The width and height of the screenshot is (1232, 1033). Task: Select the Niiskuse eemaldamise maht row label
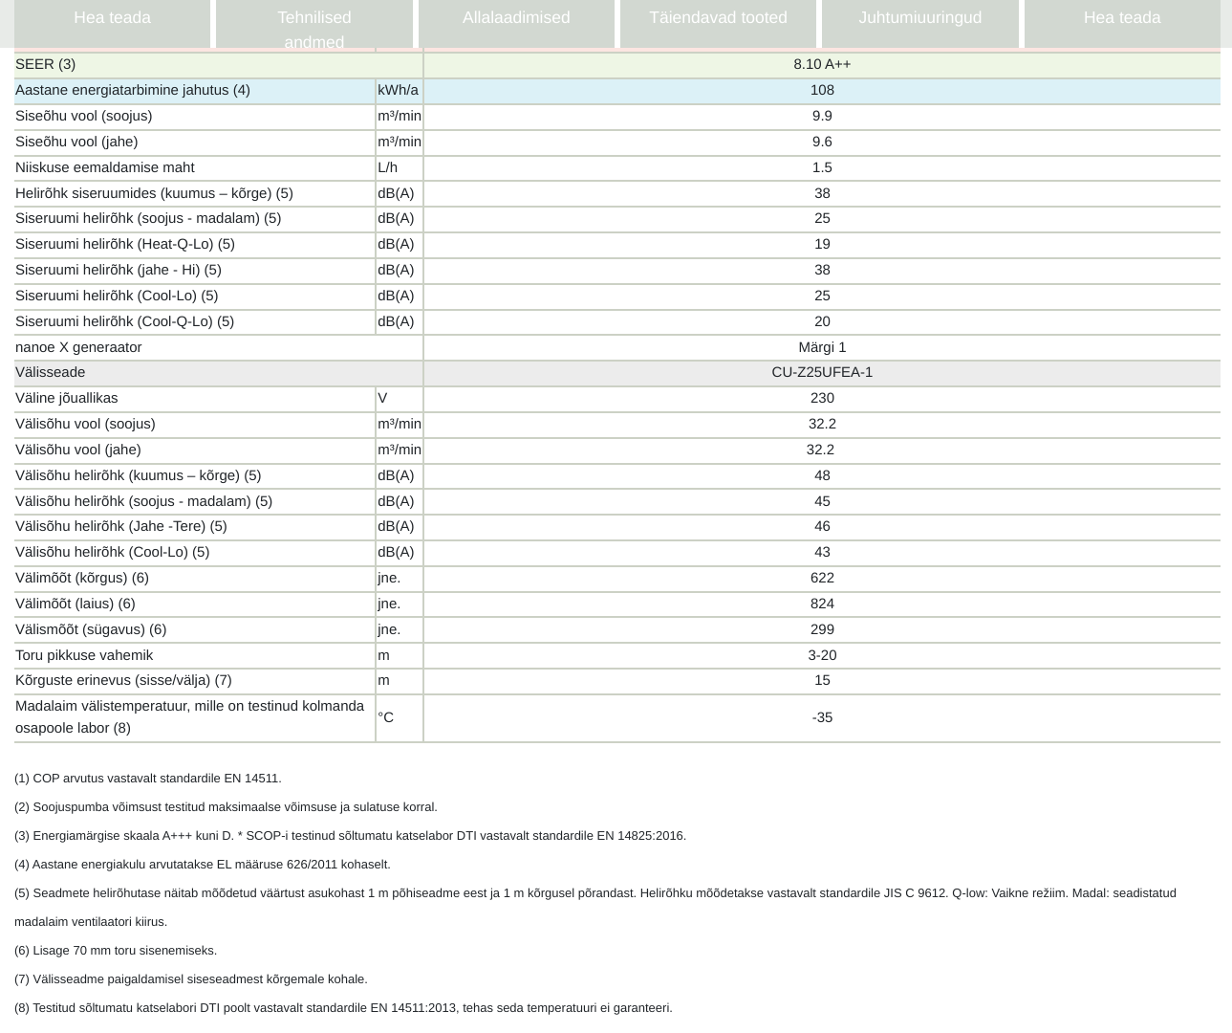105,167
